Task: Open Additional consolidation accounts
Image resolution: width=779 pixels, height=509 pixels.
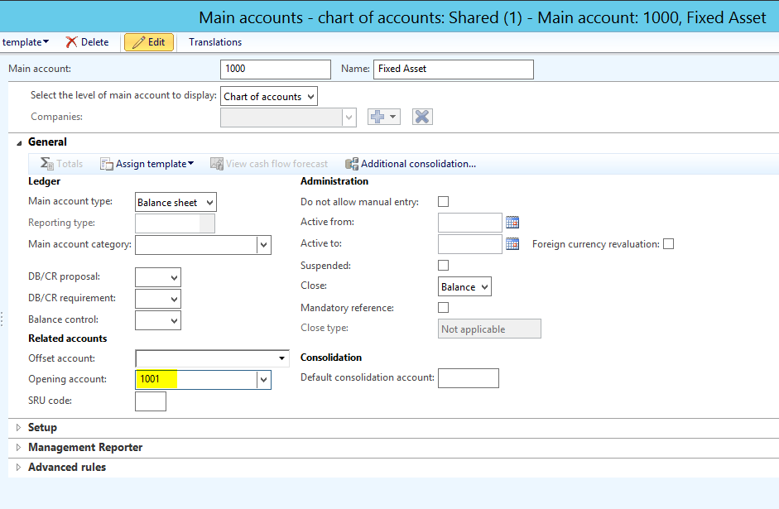Action: tap(411, 164)
